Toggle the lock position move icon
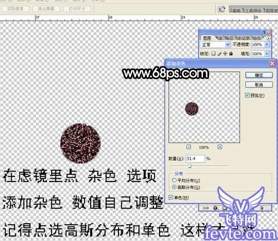Screen dimensions: 278x241 tap(225, 53)
